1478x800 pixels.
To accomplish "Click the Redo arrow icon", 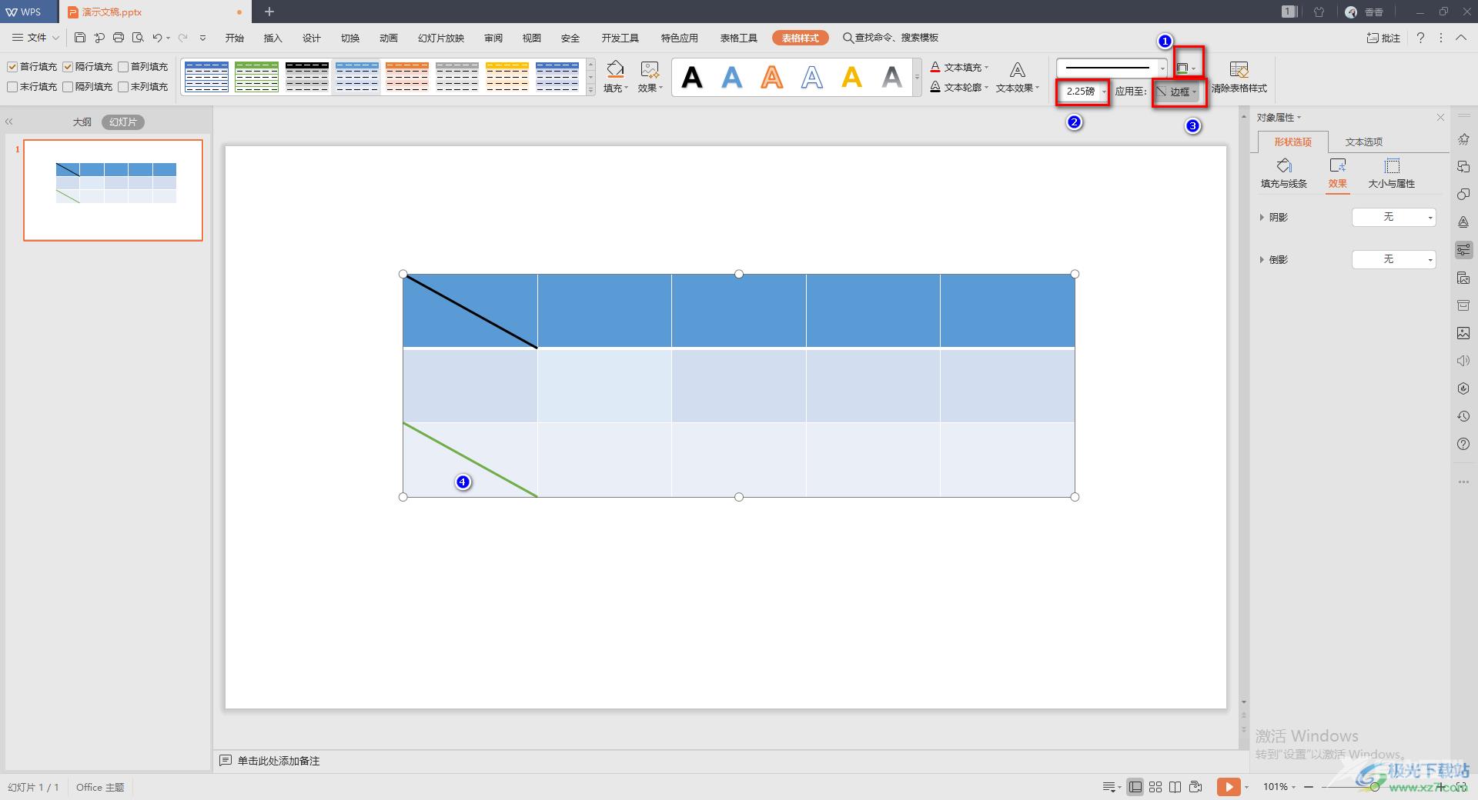I will point(182,38).
